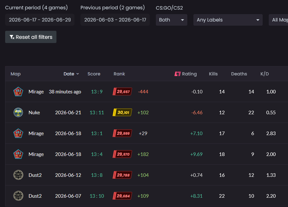Click the +9.69 rating value

coord(196,154)
